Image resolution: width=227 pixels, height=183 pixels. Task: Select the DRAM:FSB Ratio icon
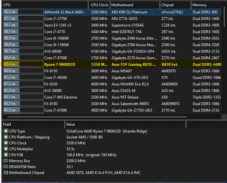tap(6, 167)
